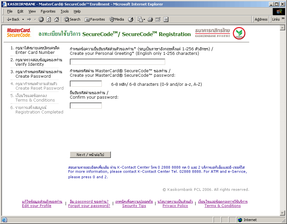
Task: Click the MasterCard SecureCode logo
Action: (x=19, y=33)
